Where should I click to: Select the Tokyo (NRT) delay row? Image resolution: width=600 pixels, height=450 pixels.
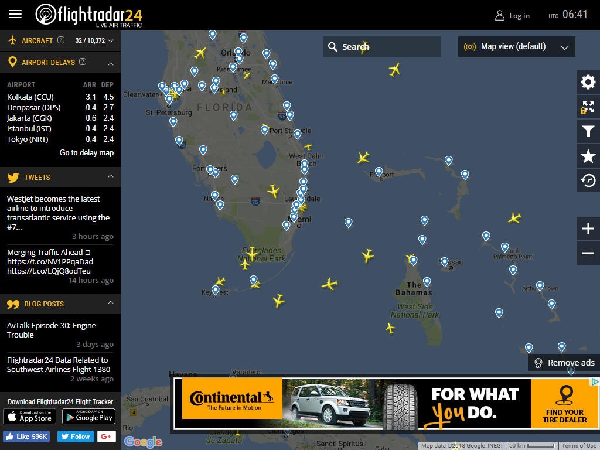coord(60,139)
